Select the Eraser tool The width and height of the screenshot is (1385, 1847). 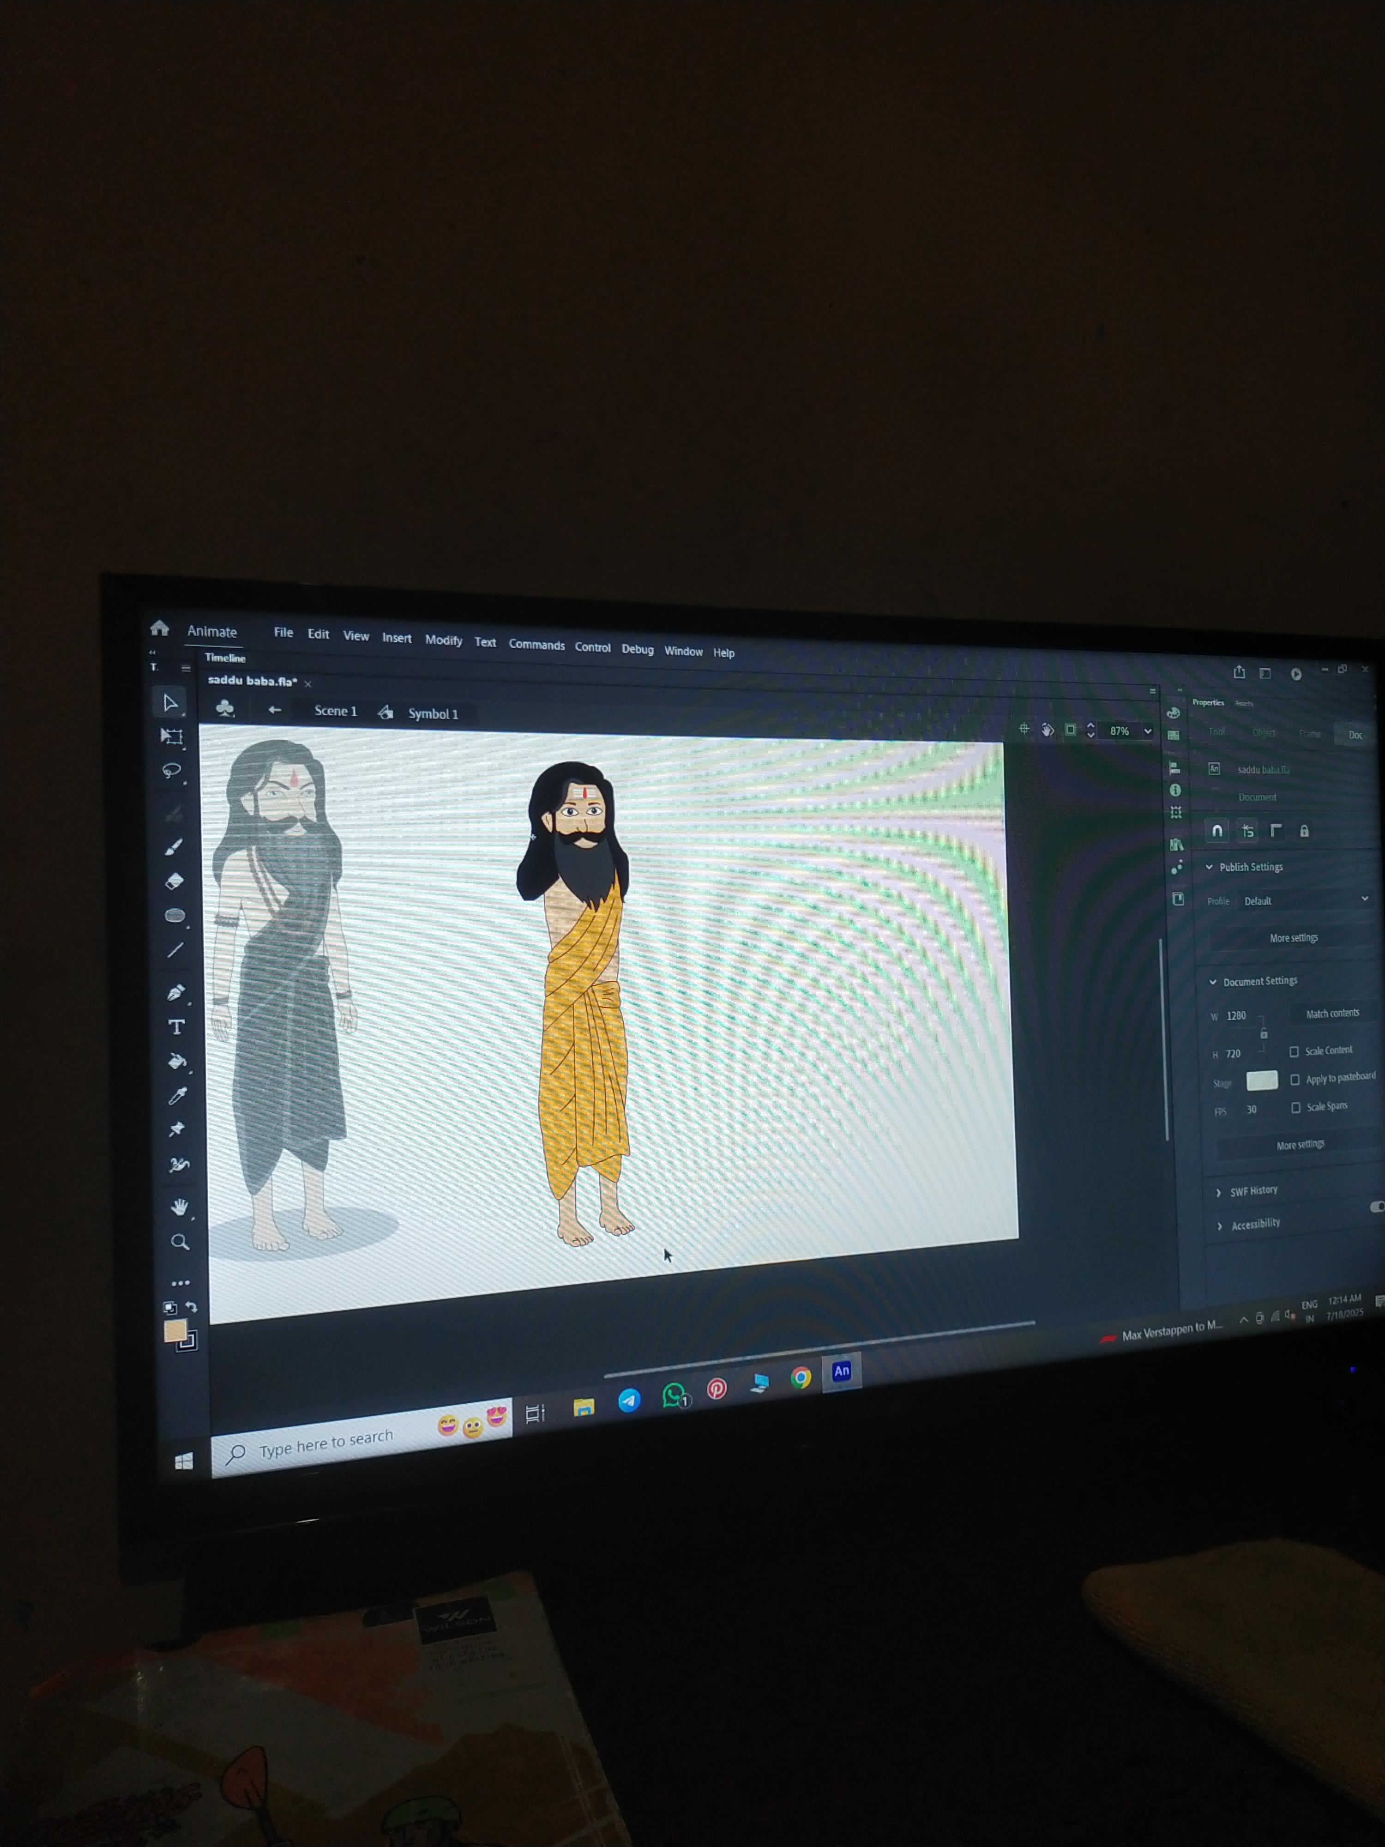(x=175, y=881)
